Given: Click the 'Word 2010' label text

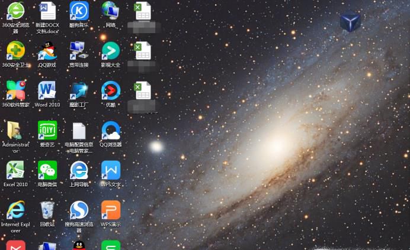Looking at the screenshot, I should tap(47, 105).
